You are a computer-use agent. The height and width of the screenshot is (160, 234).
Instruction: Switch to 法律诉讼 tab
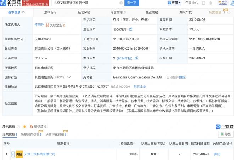coord(50,12)
